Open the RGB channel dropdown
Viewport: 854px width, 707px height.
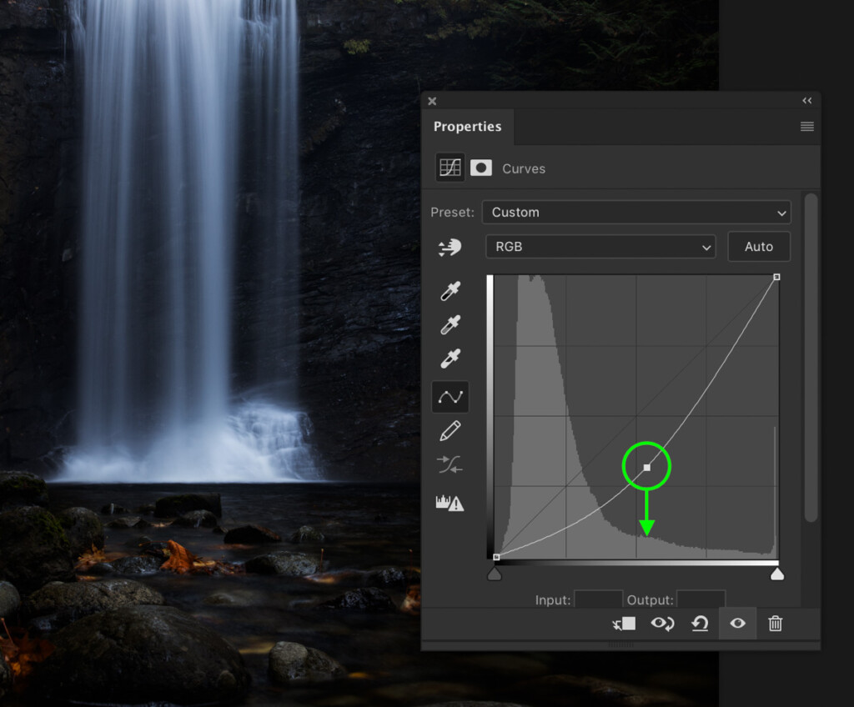tap(600, 247)
